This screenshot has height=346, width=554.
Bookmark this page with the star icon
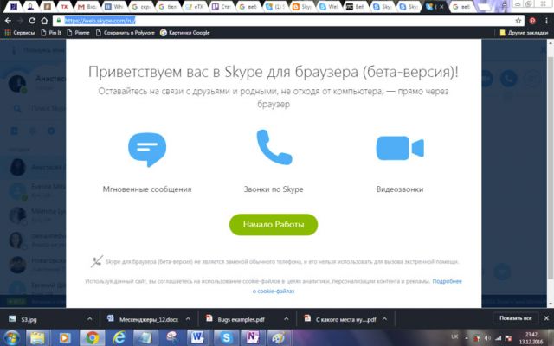pos(518,21)
